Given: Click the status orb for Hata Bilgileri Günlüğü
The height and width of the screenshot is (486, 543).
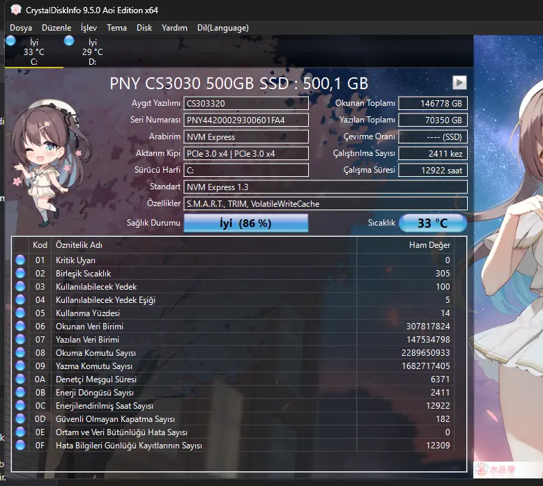Looking at the screenshot, I should [20, 445].
